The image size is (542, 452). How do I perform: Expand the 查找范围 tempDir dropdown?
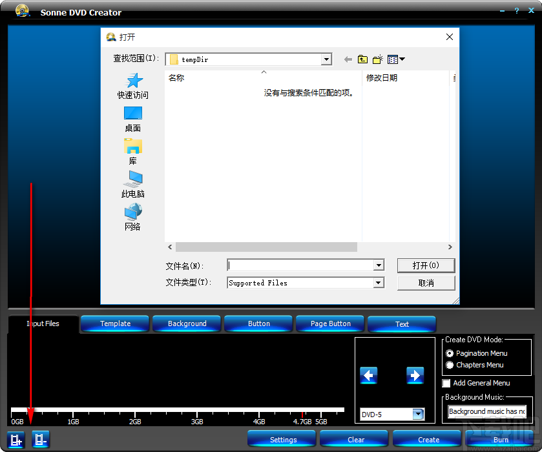pos(326,59)
